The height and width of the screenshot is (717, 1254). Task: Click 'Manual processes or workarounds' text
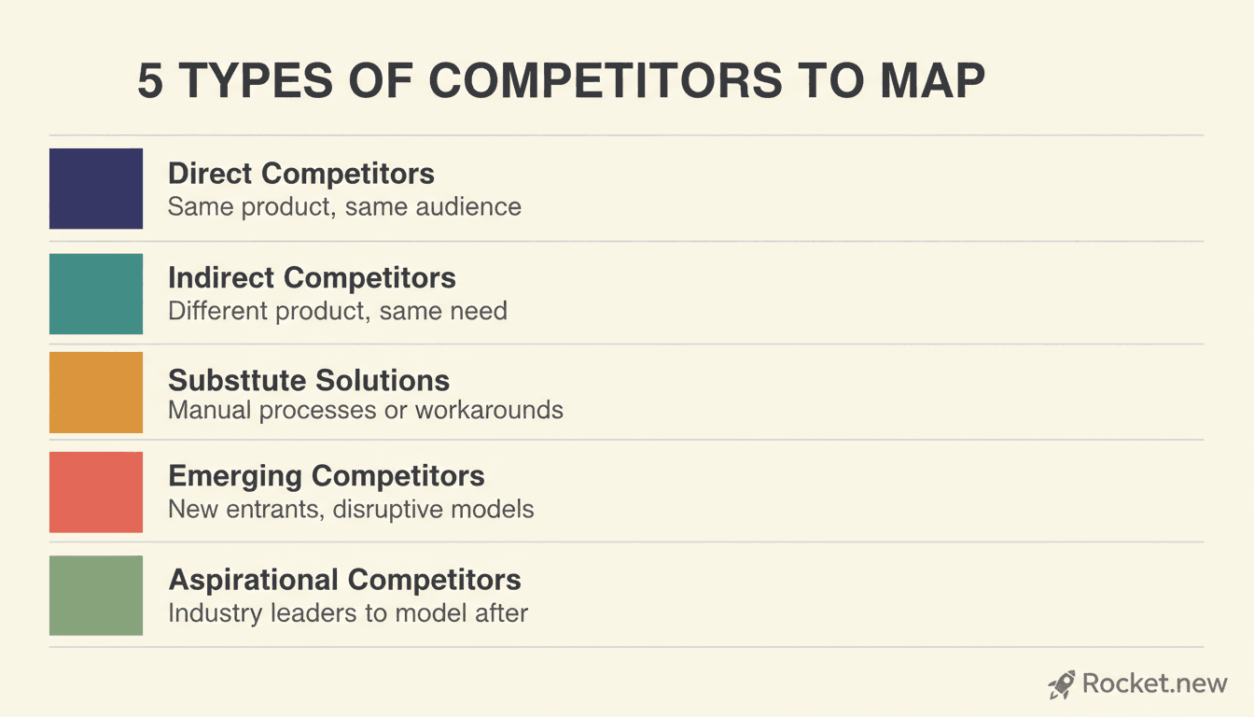point(366,410)
